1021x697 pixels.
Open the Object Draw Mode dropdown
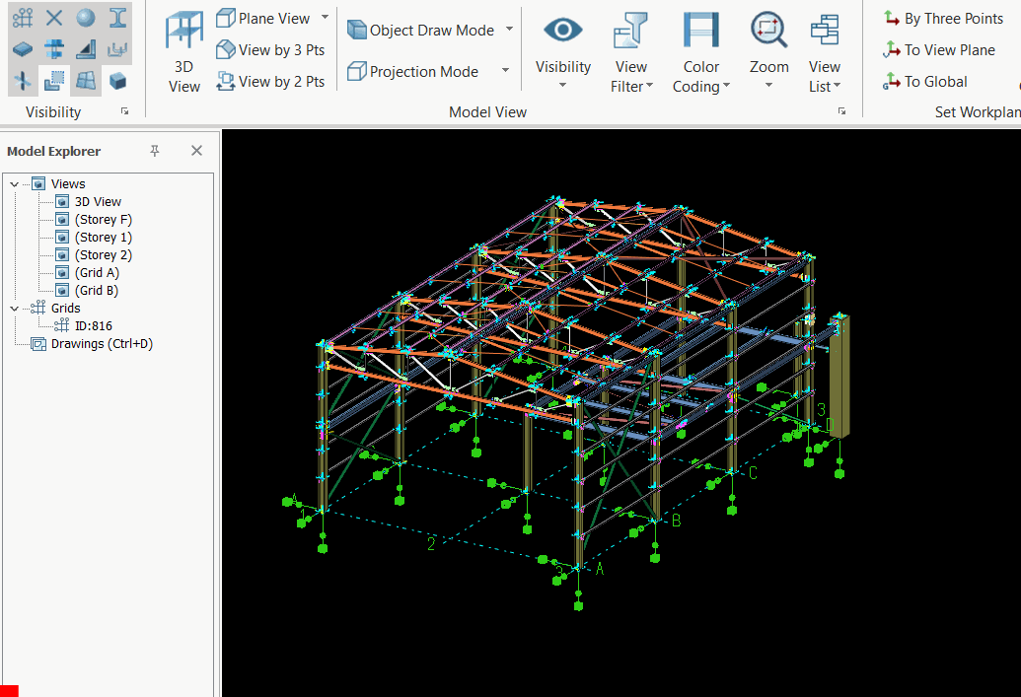coord(509,30)
